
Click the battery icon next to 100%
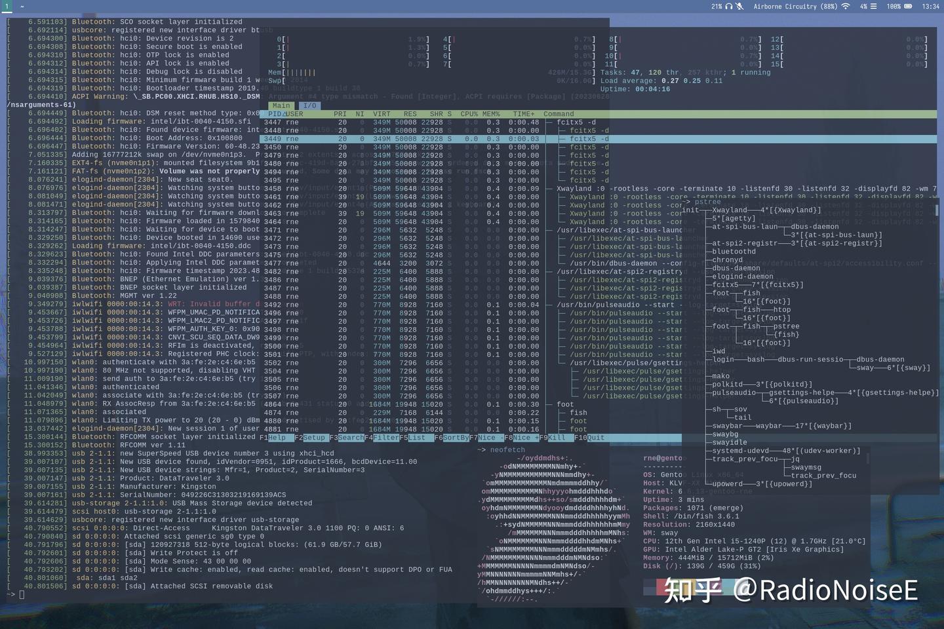[x=907, y=7]
